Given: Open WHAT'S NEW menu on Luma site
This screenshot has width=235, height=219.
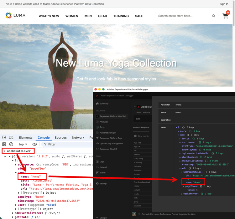Looking at the screenshot, I should pos(49,16).
